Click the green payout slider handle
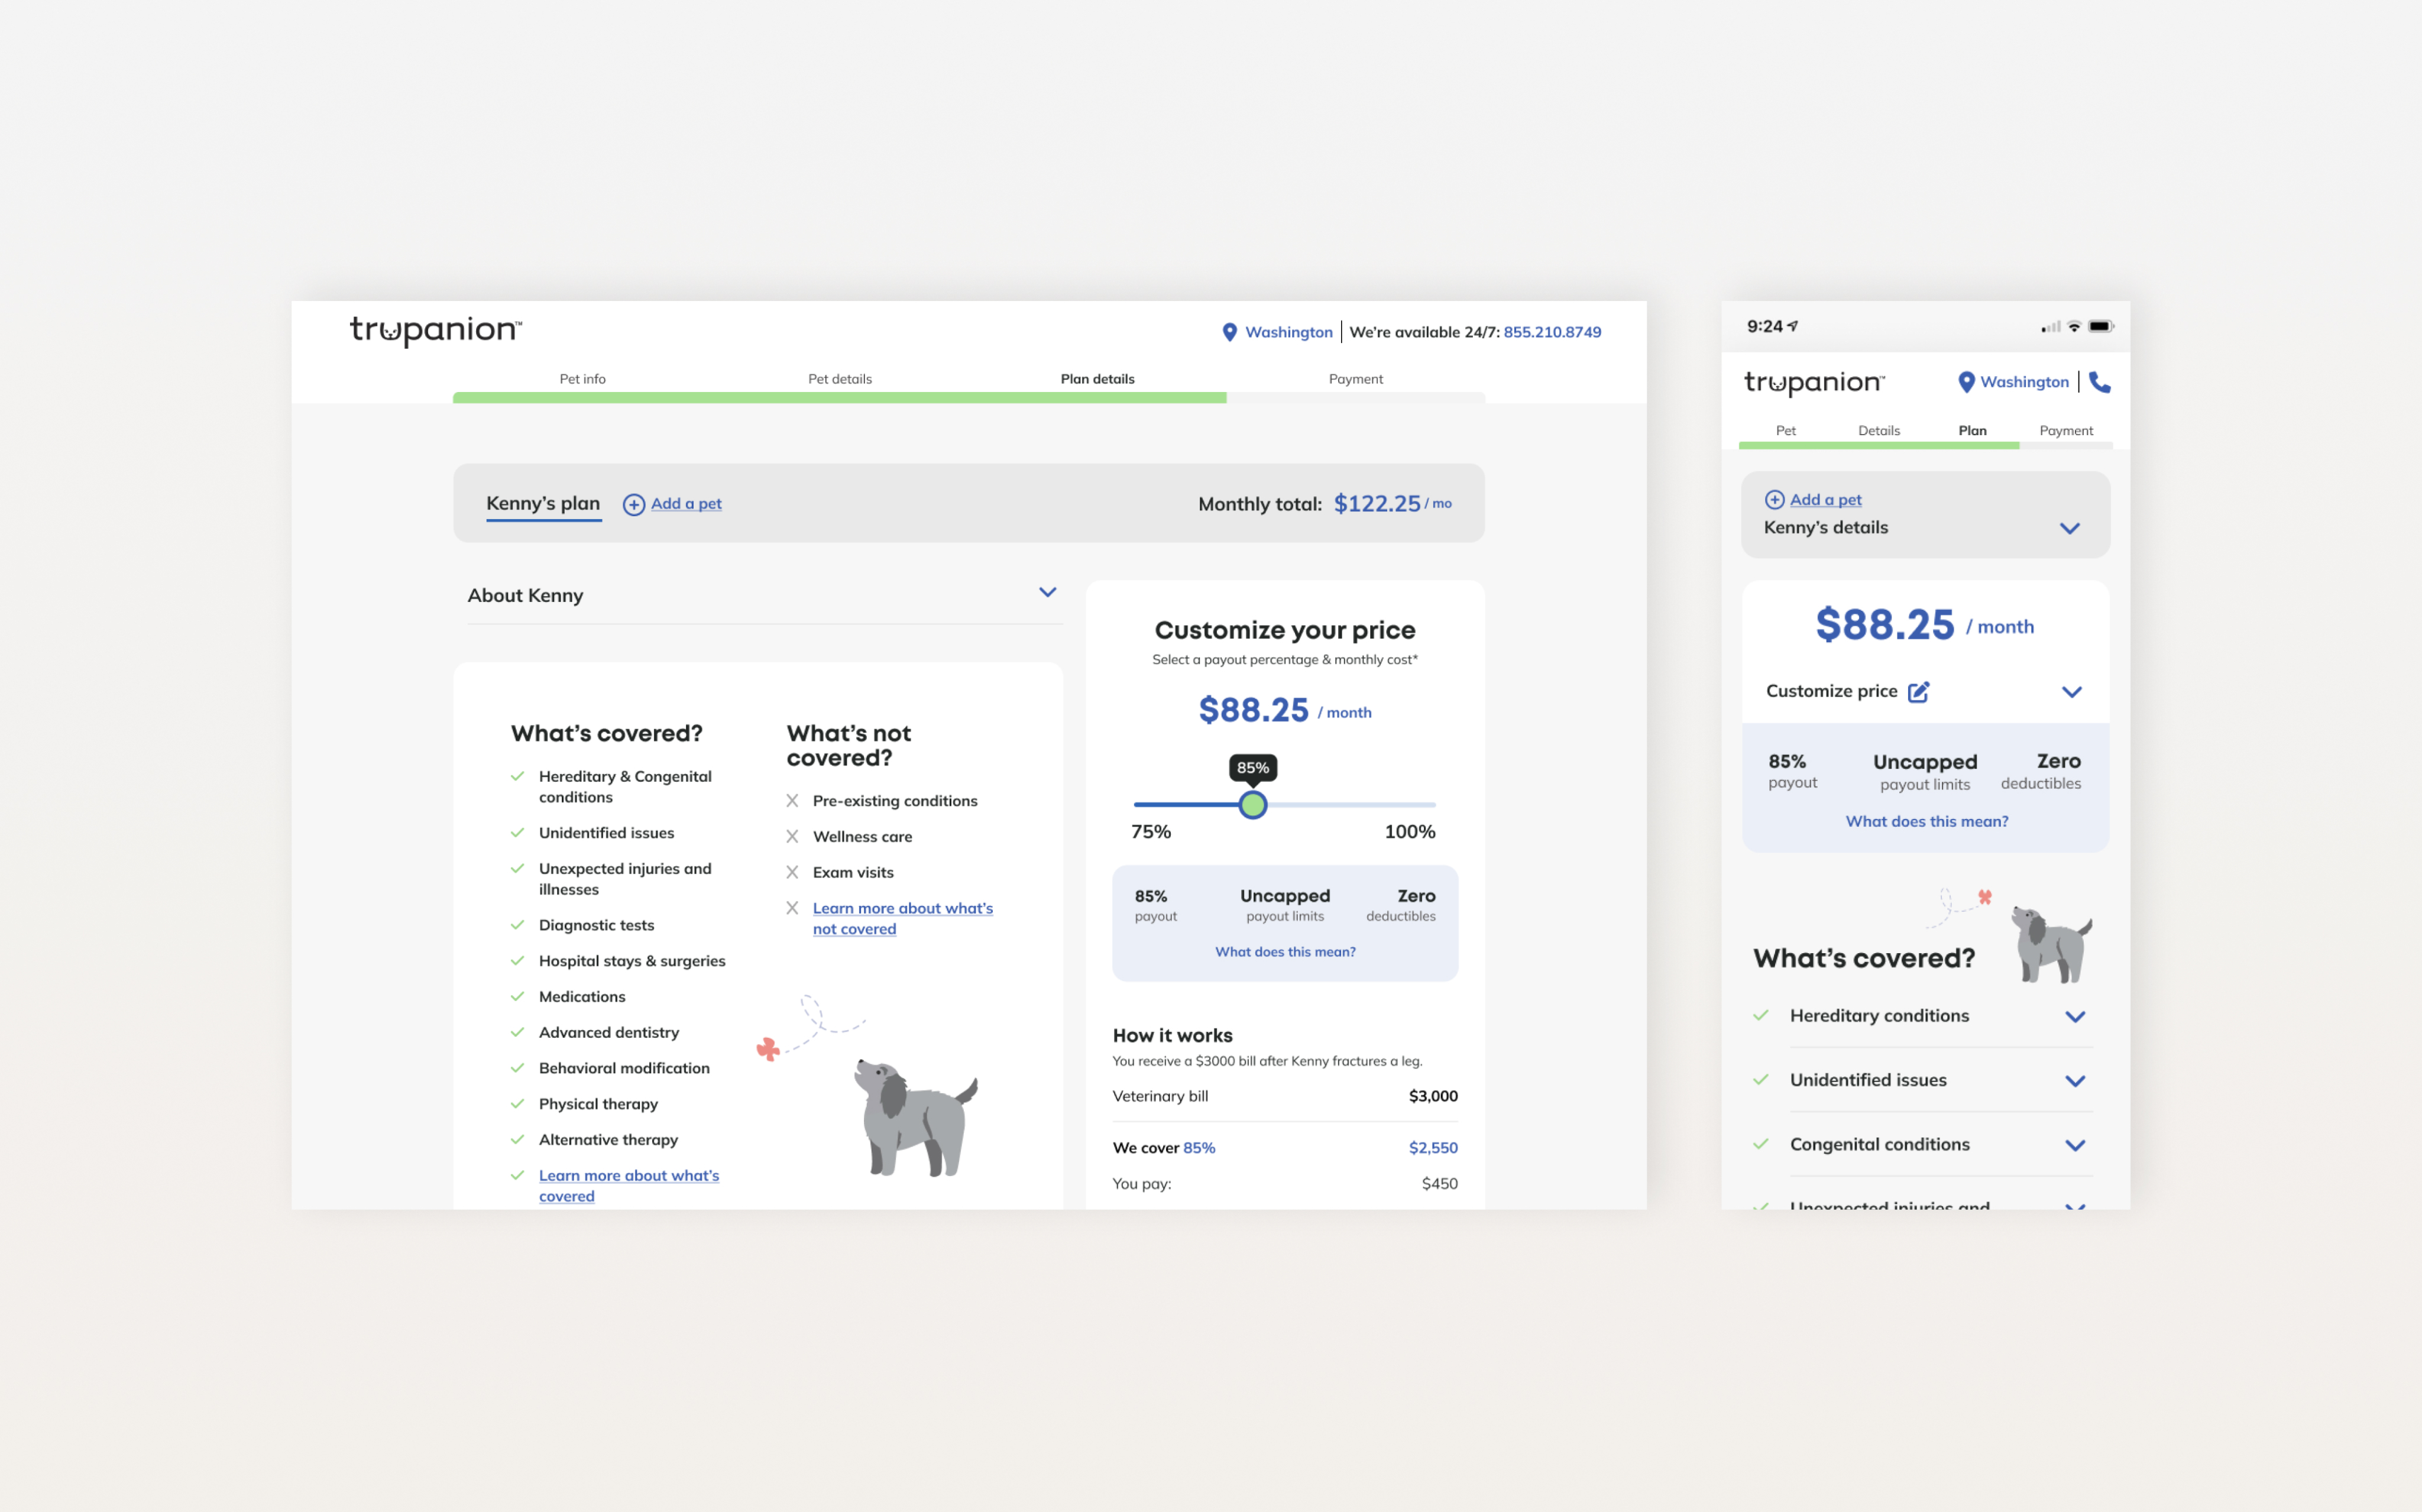 pyautogui.click(x=1252, y=805)
